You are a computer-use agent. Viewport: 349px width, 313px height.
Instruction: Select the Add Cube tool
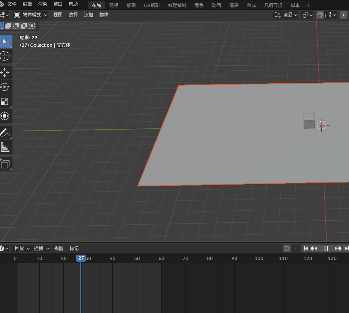pyautogui.click(x=5, y=164)
